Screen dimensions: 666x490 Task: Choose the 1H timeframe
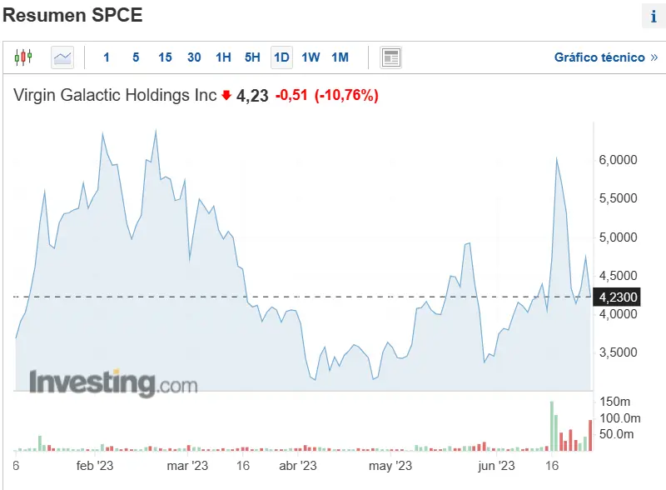223,57
